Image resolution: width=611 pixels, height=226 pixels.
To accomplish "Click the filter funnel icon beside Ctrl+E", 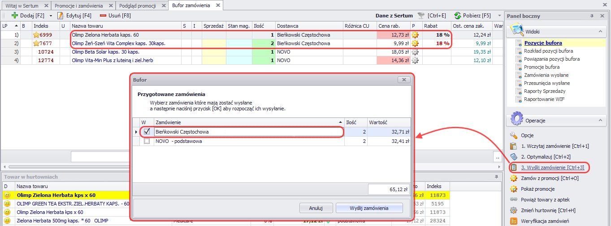I will point(420,16).
